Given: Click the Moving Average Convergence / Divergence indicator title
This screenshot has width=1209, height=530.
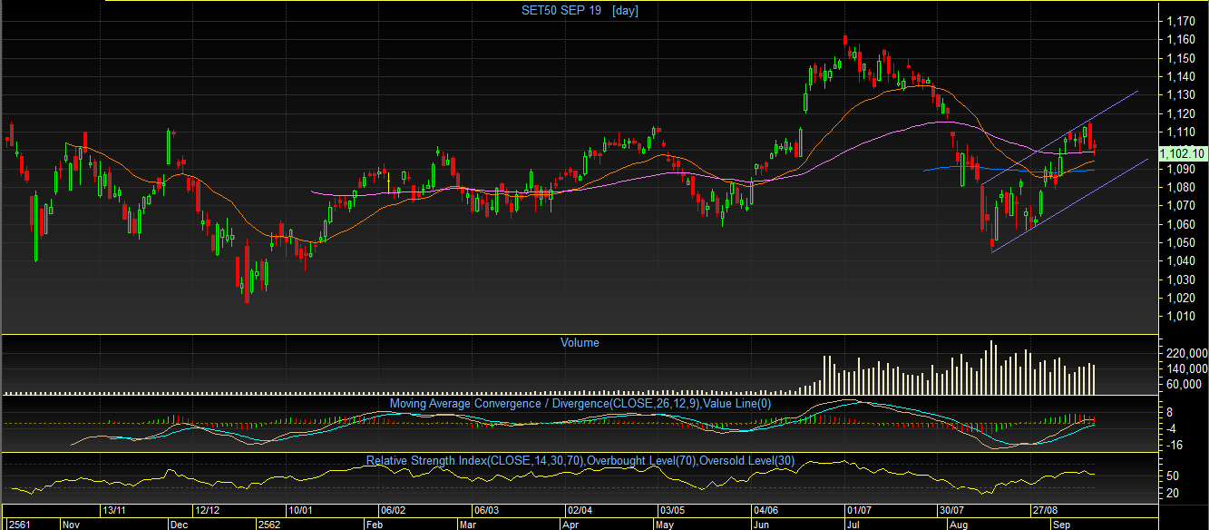Looking at the screenshot, I should 580,403.
